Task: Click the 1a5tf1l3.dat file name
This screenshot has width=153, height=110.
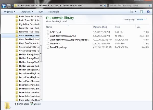Action: 55,32
